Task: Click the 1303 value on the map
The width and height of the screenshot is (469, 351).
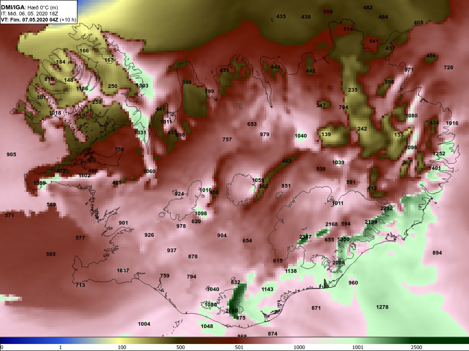Action: [142, 86]
